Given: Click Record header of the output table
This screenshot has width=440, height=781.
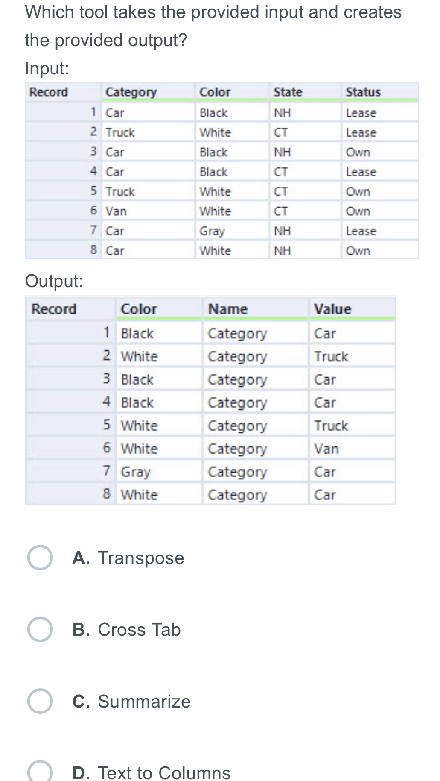Looking at the screenshot, I should point(54,309).
